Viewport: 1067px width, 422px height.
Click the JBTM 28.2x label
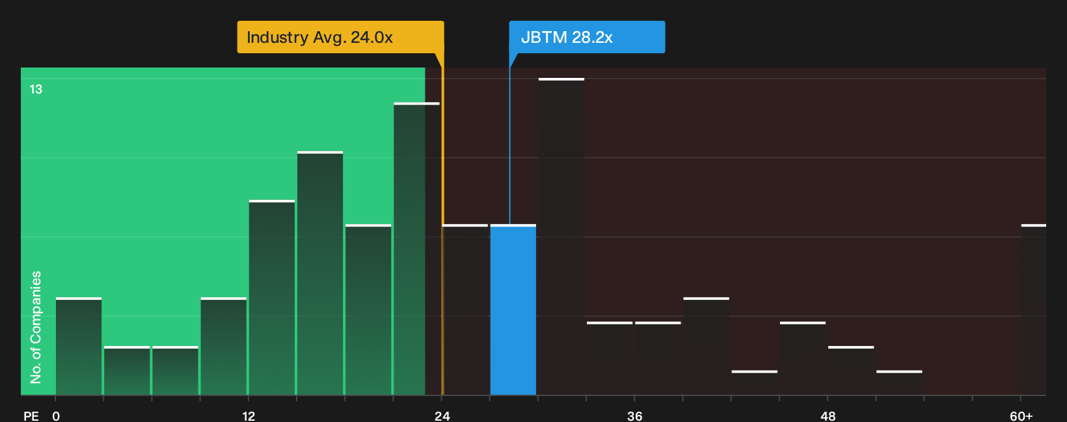(587, 37)
